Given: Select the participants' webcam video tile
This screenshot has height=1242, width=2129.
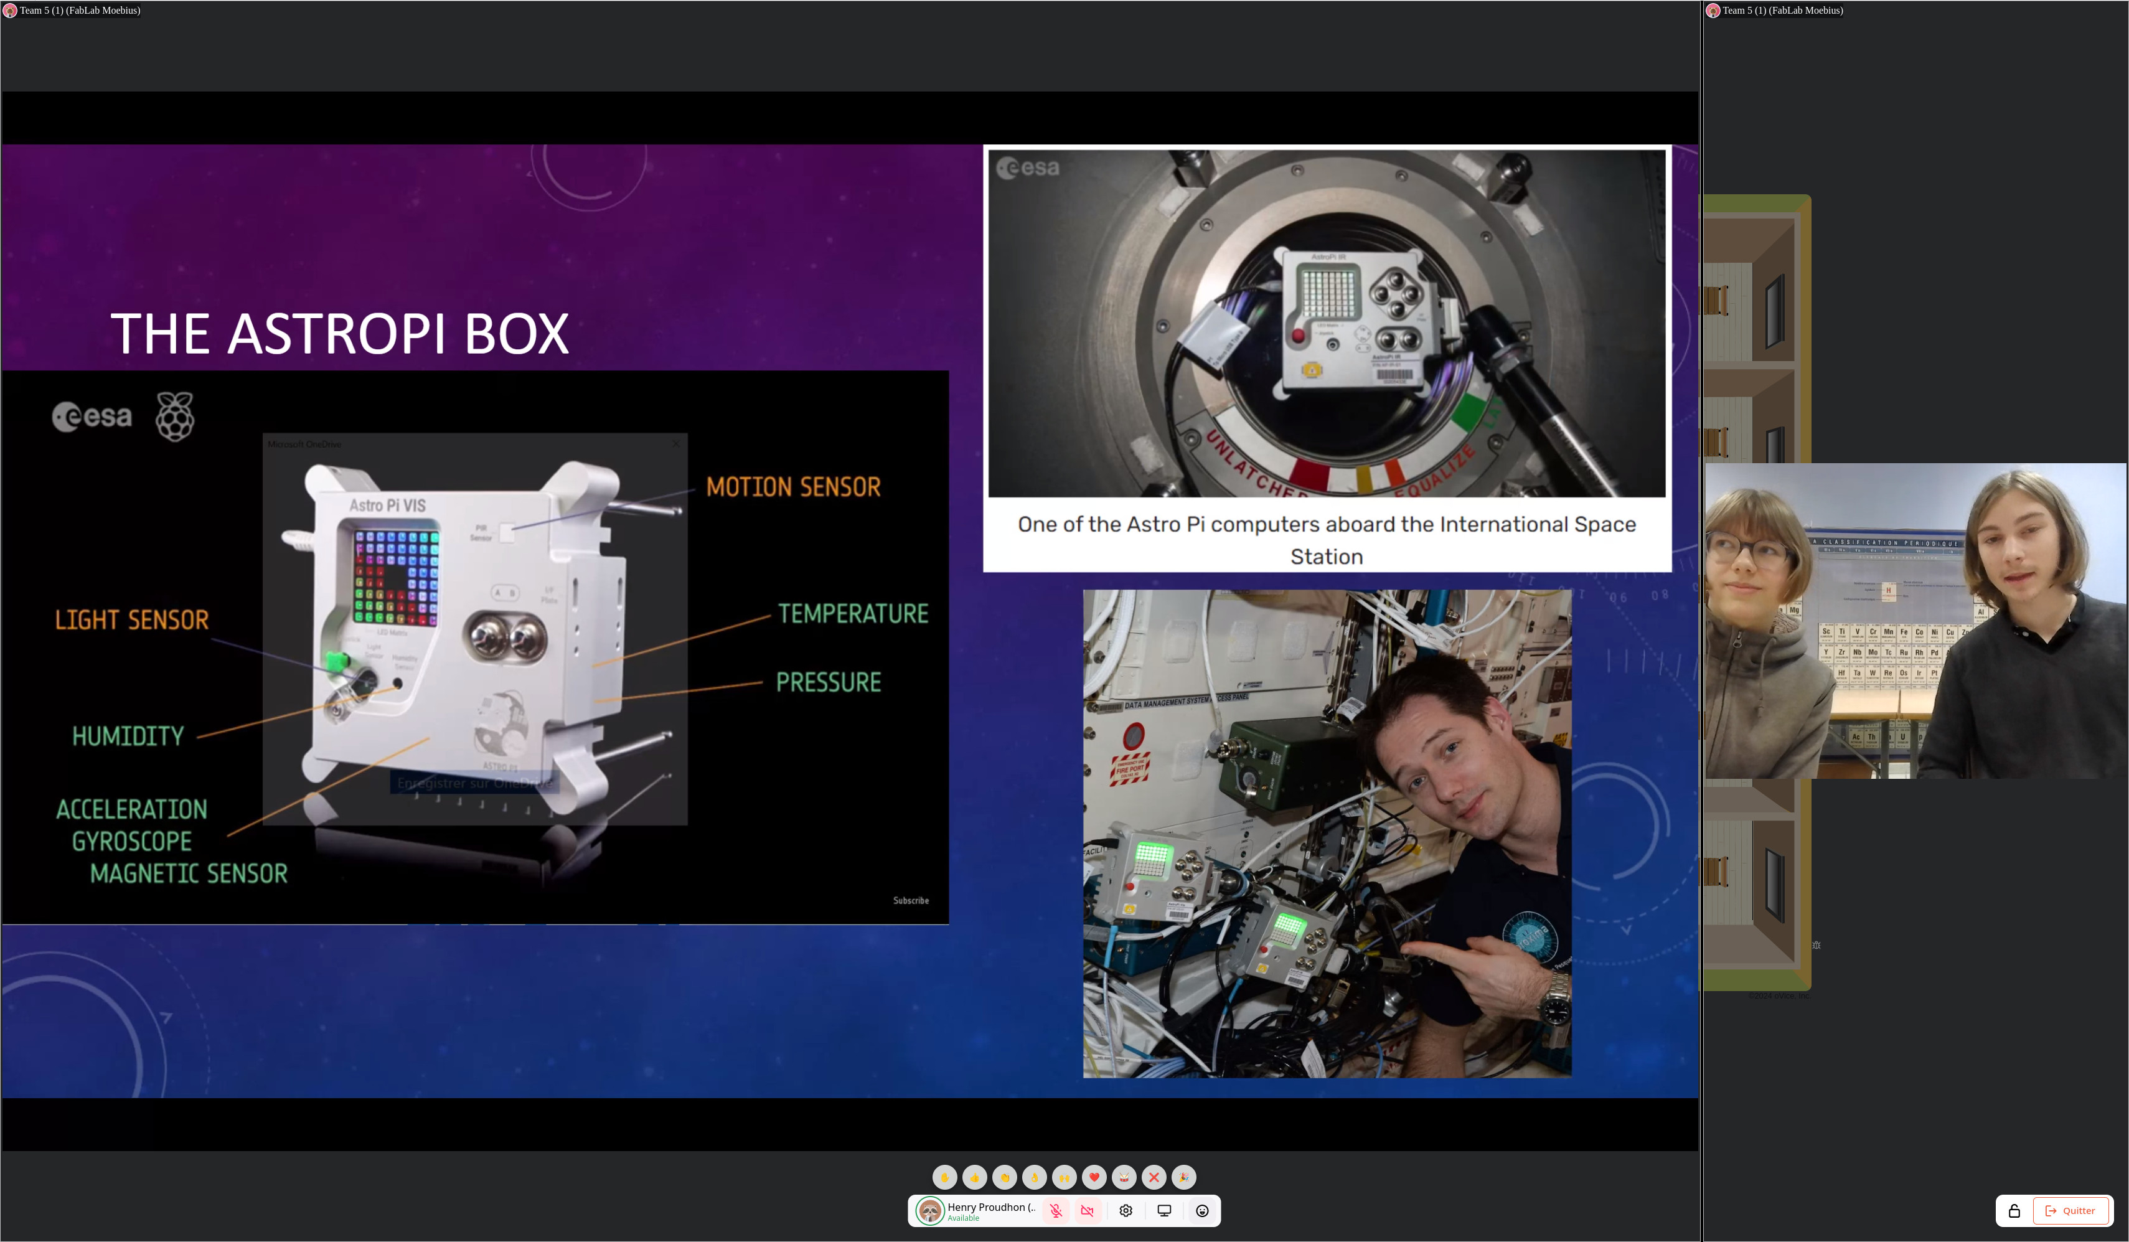Looking at the screenshot, I should click(1914, 621).
